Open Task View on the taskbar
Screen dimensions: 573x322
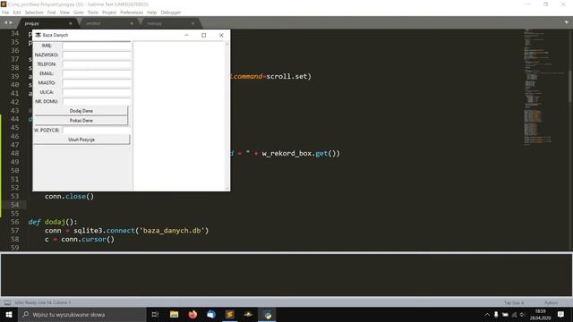pyautogui.click(x=155, y=314)
